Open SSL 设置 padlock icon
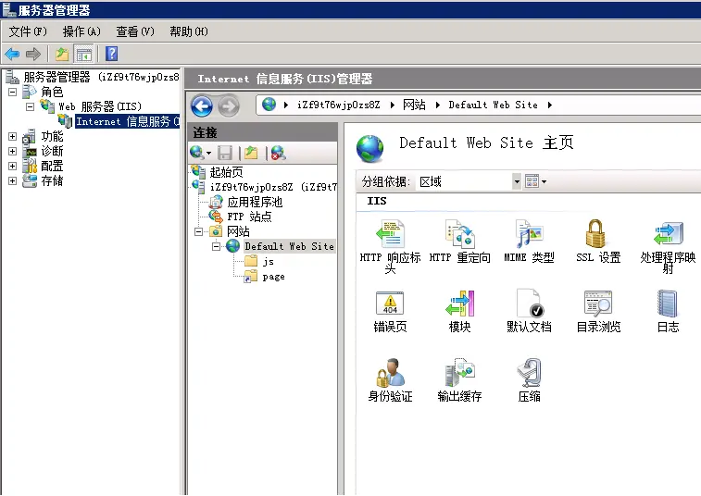This screenshot has width=701, height=496. coord(596,233)
